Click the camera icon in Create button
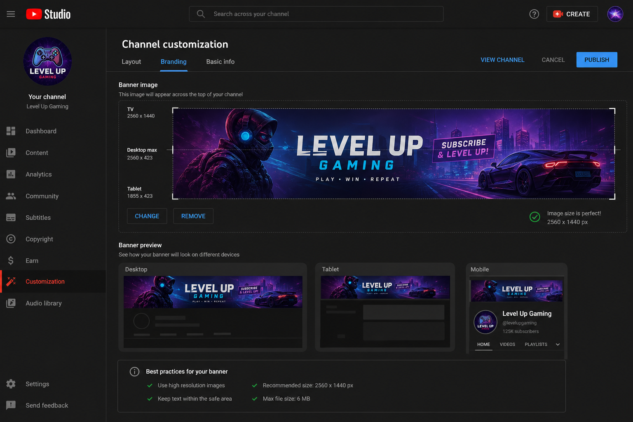 tap(558, 14)
